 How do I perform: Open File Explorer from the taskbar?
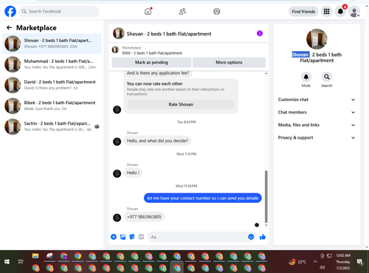coord(35,256)
